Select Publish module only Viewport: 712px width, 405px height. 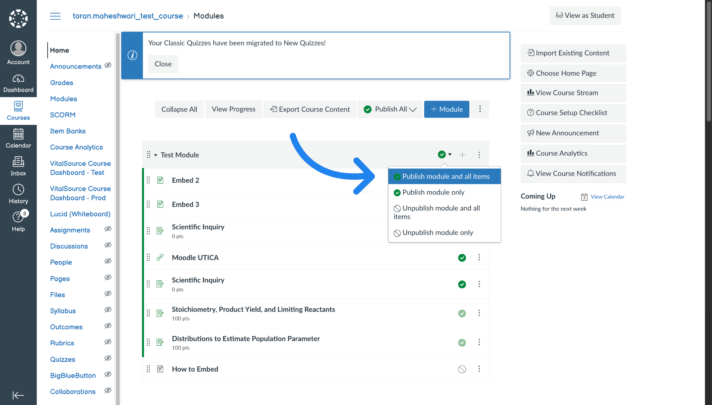pos(445,192)
